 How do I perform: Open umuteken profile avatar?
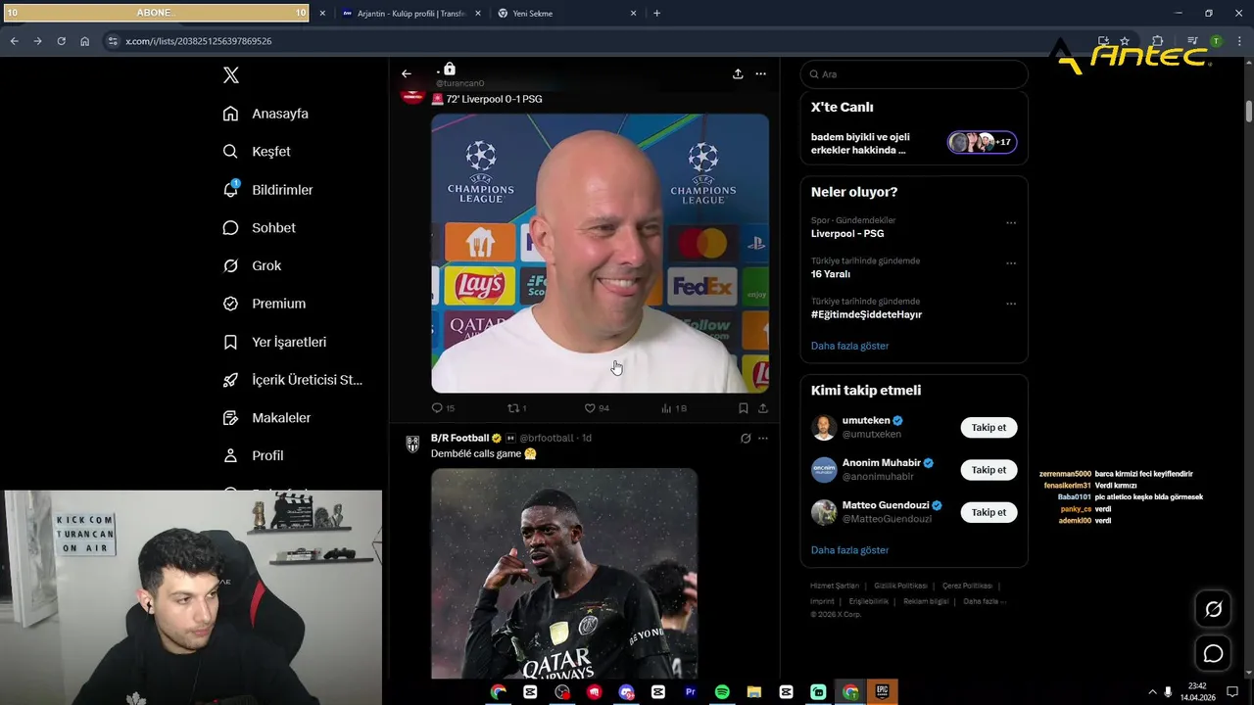click(824, 427)
